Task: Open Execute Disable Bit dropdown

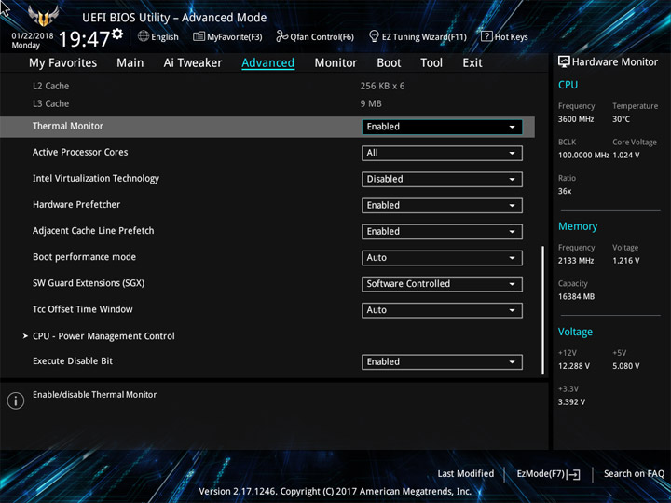Action: click(x=442, y=361)
